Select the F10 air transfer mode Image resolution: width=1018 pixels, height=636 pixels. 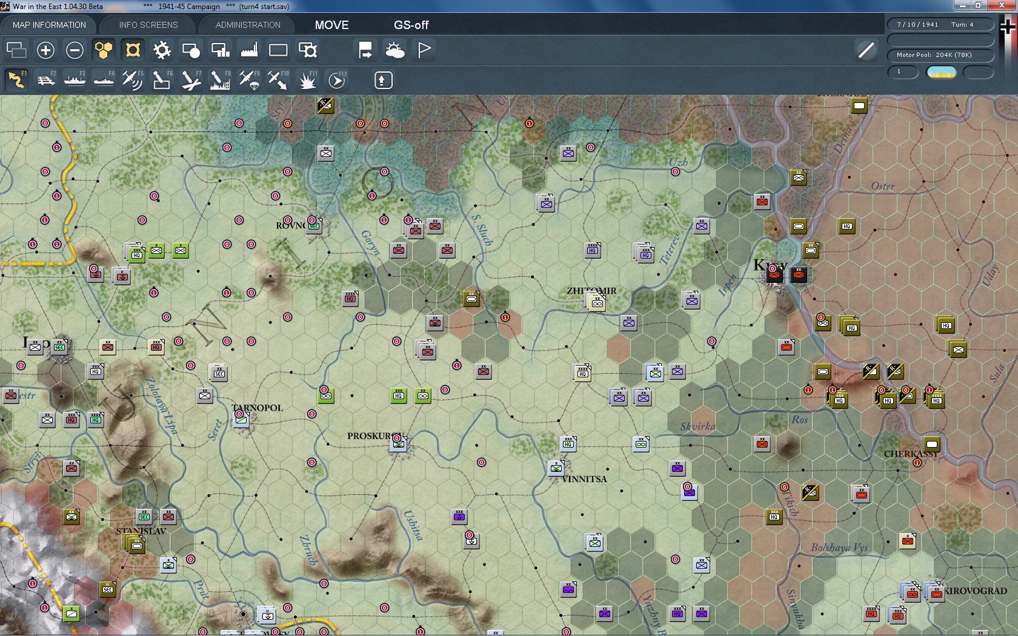coord(278,80)
